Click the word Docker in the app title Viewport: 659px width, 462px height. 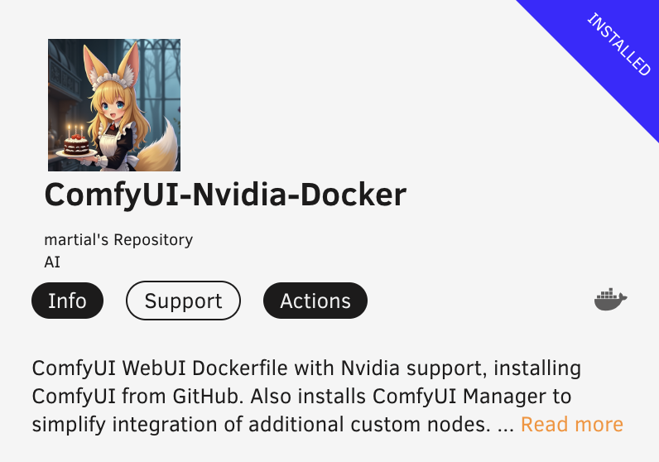point(353,195)
